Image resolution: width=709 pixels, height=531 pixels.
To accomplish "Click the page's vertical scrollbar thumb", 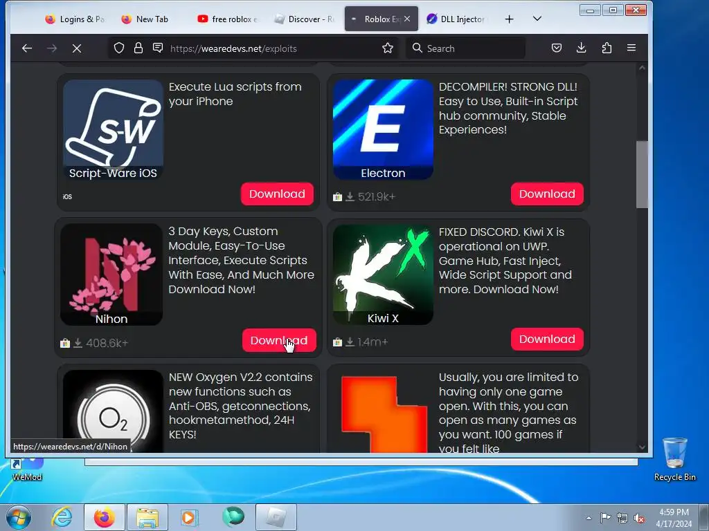I will tap(642, 174).
